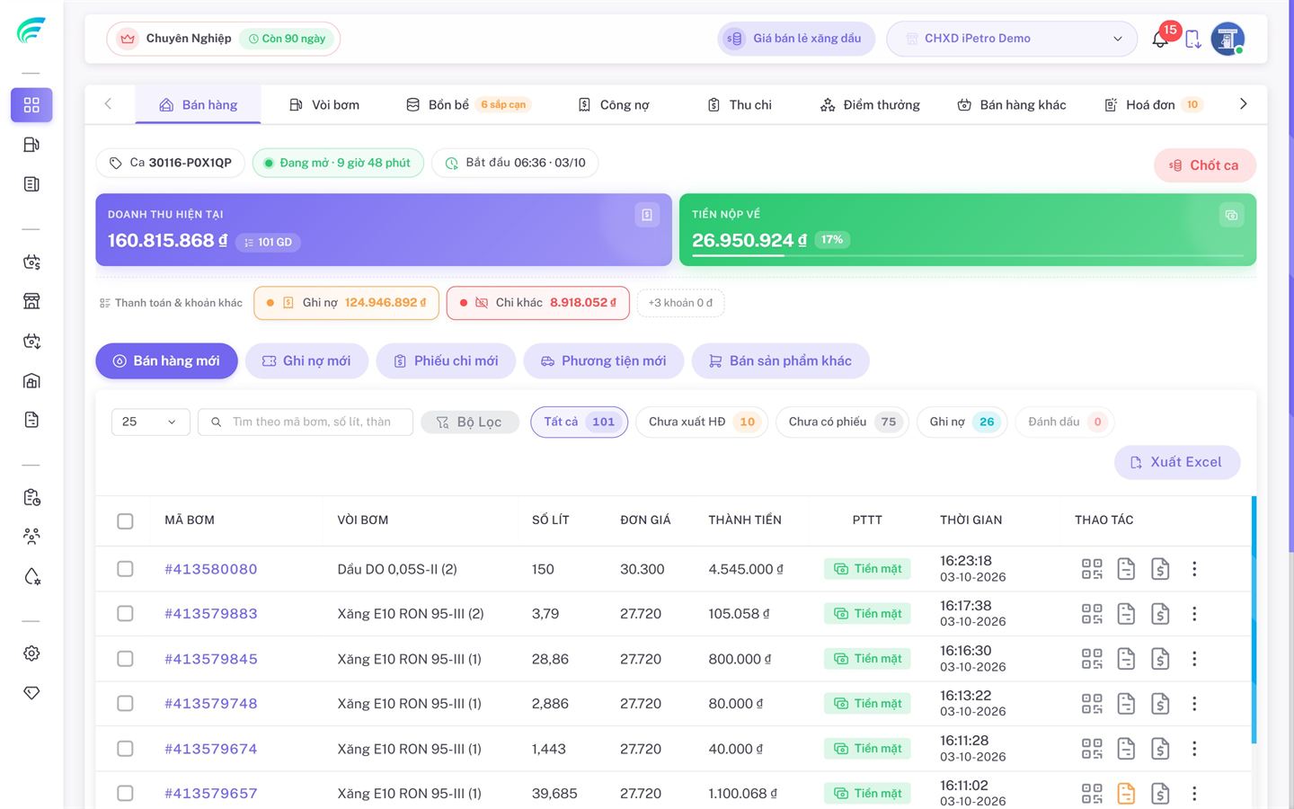Tick the select-all checkbox in table header
This screenshot has height=809, width=1294.
point(125,521)
